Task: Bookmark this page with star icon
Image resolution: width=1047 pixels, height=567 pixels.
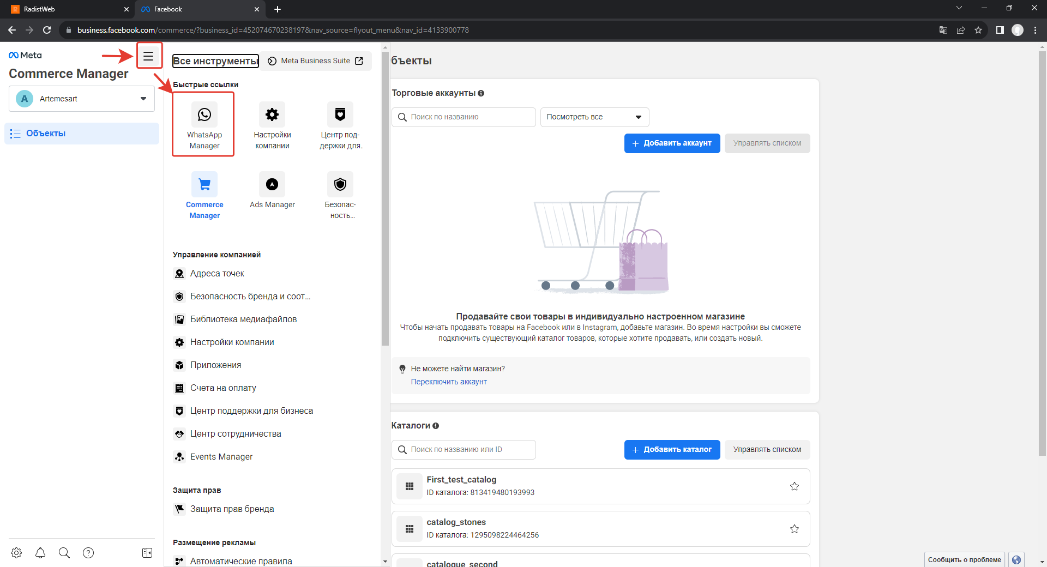Action: click(x=978, y=30)
